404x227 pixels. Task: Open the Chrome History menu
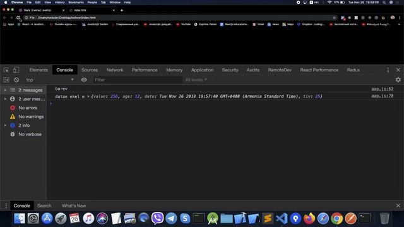59,3
